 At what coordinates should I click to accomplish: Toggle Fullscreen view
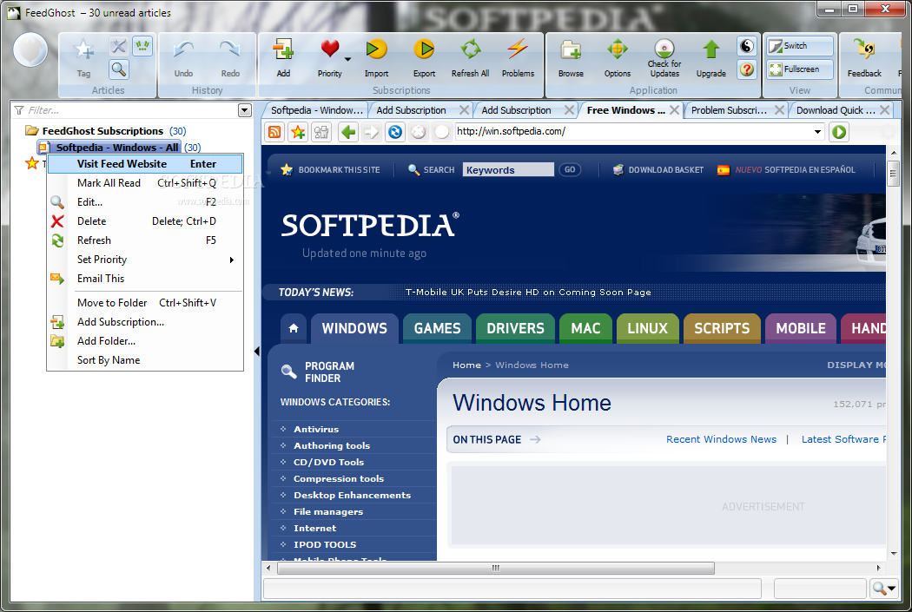pyautogui.click(x=800, y=69)
